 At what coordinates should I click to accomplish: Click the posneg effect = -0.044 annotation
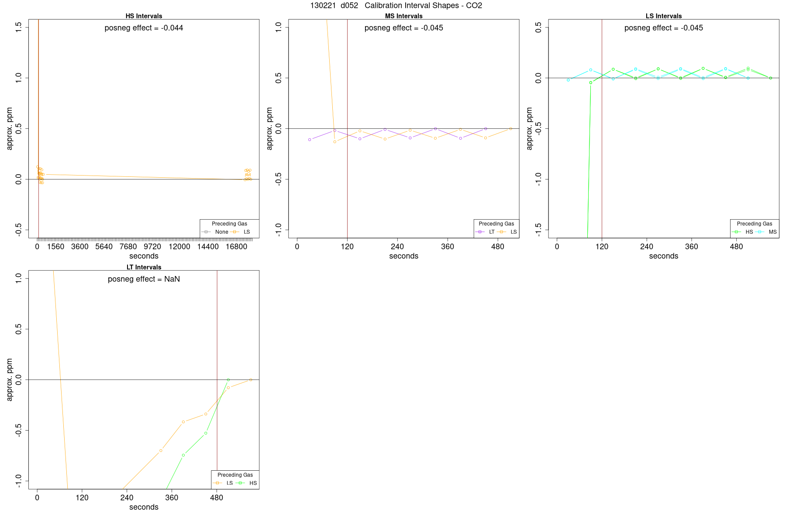(144, 28)
